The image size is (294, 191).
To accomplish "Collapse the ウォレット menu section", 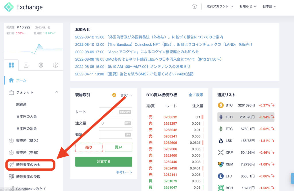I will [56, 92].
